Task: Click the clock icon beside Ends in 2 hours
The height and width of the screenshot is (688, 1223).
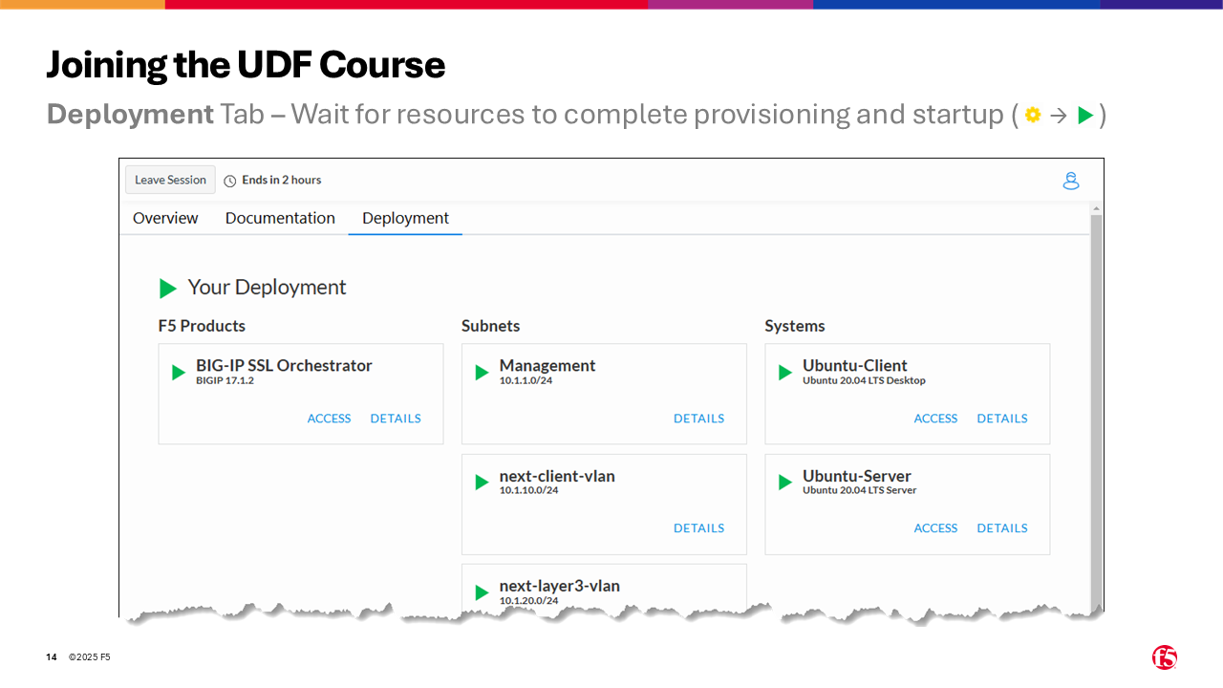Action: 229,181
